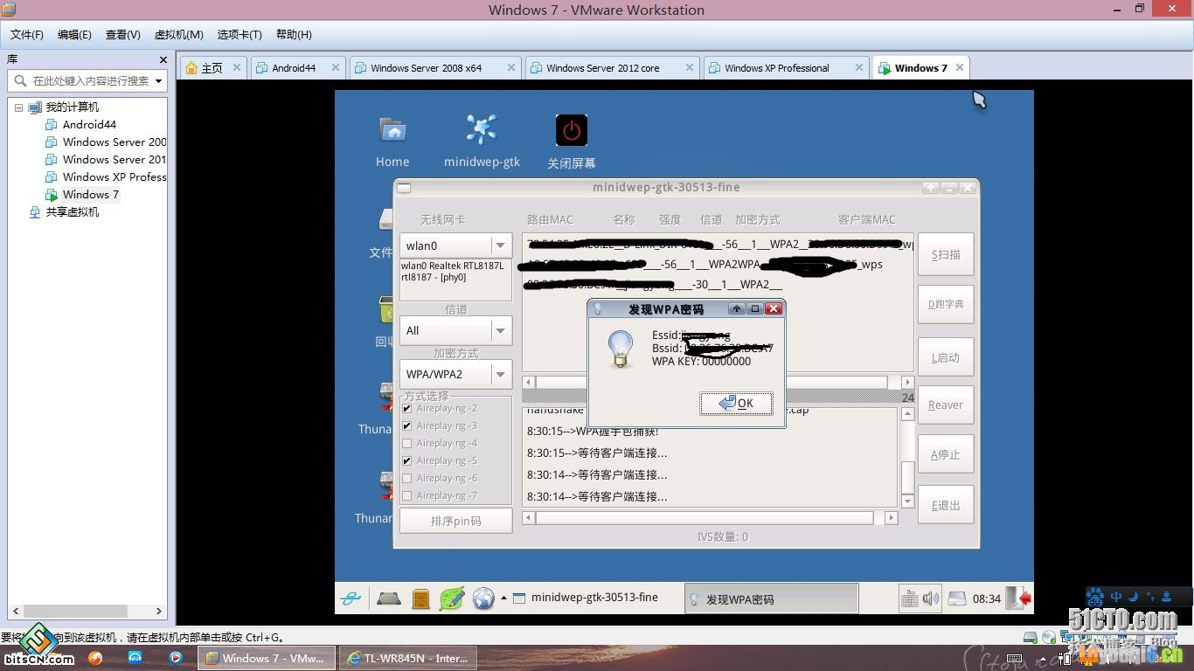Viewport: 1194px width, 671px height.
Task: Click the L启动 launch button
Action: (x=946, y=357)
